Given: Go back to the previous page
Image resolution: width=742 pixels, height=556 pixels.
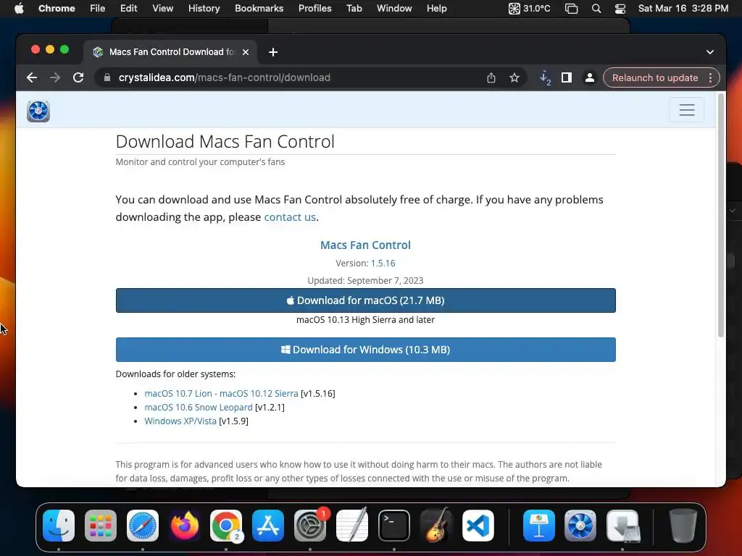Looking at the screenshot, I should (x=32, y=77).
